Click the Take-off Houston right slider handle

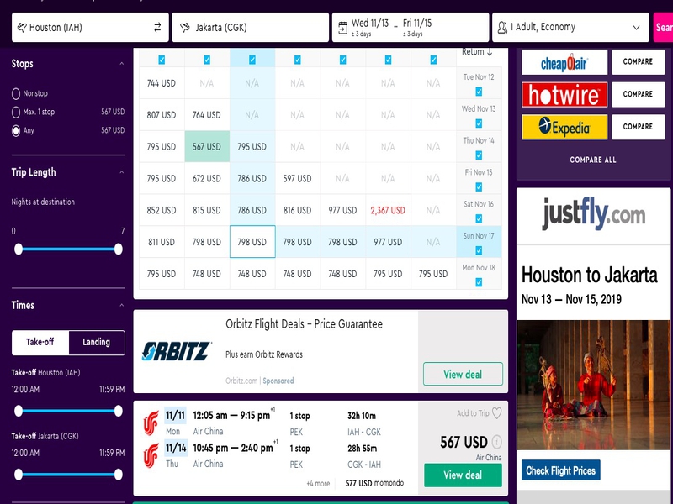pos(118,411)
